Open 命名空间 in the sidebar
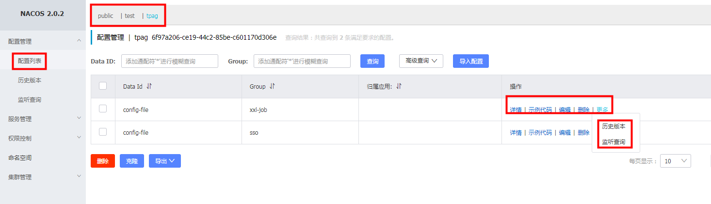 coord(20,157)
